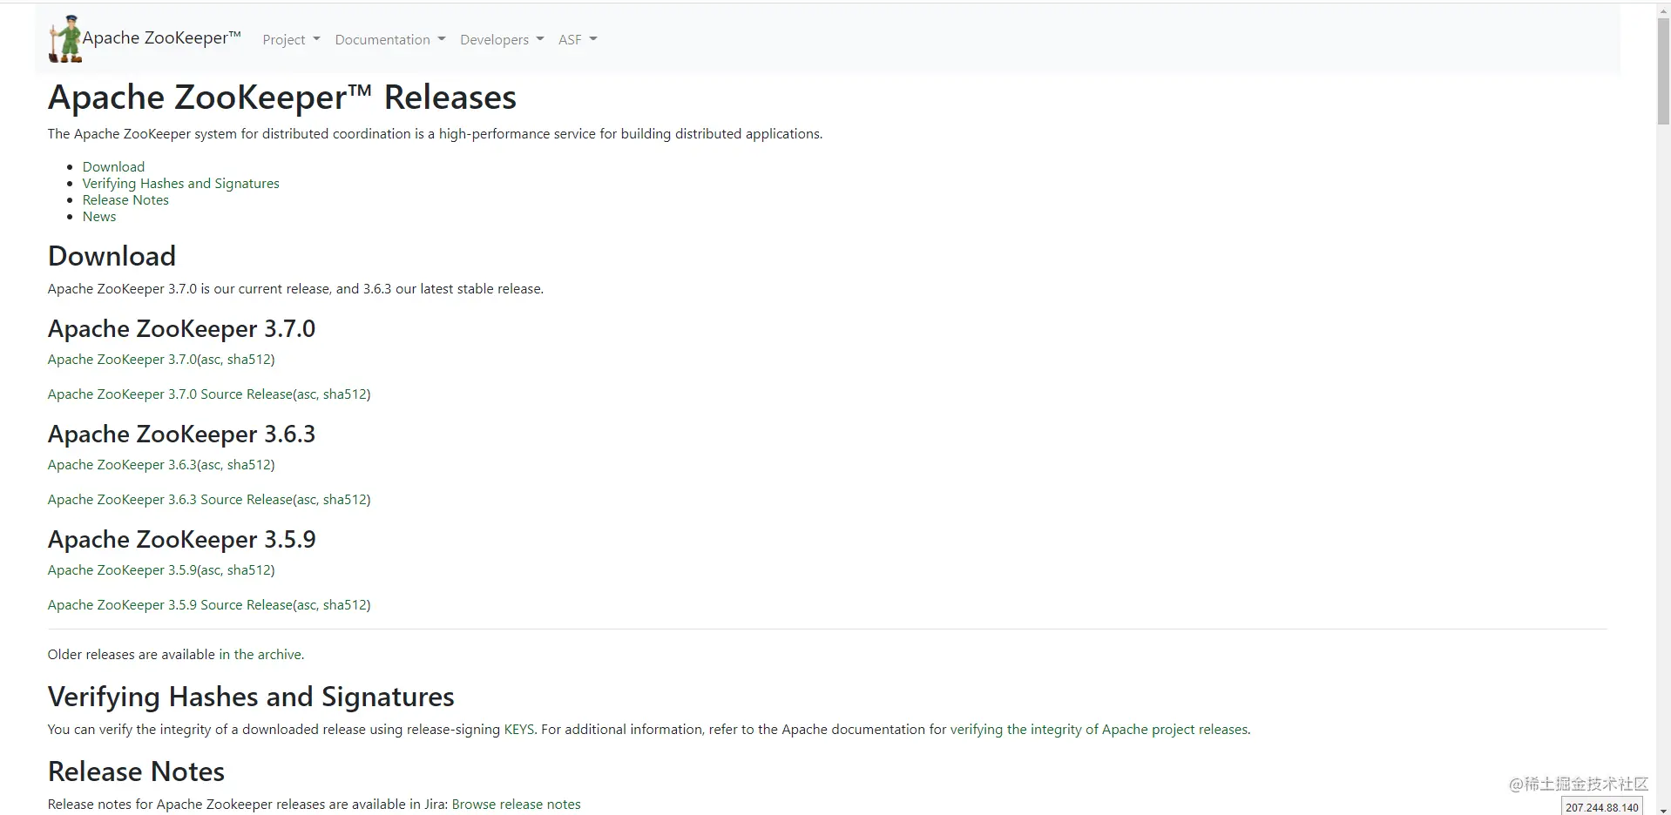Download Apache ZooKeeper 3.7.0 Source Release
The height and width of the screenshot is (815, 1671).
point(170,394)
